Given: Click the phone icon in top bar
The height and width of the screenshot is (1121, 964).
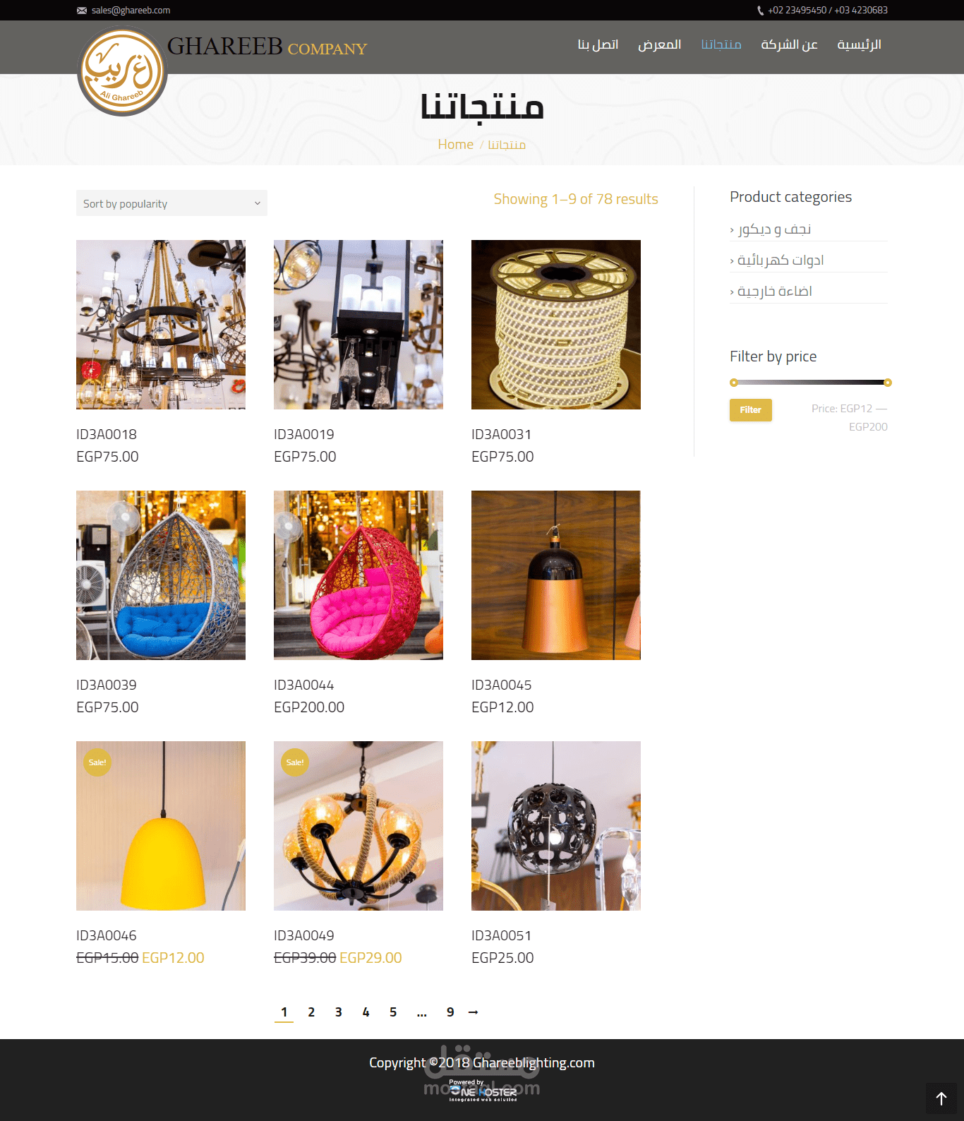Looking at the screenshot, I should 760,11.
